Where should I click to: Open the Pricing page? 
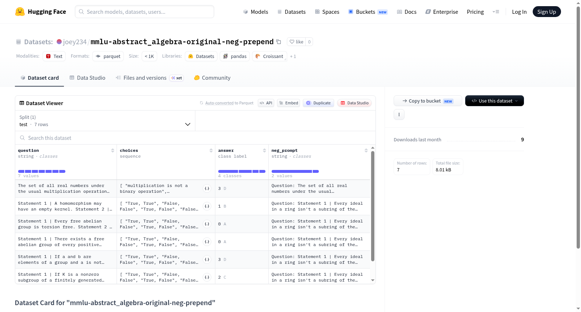coord(475,12)
